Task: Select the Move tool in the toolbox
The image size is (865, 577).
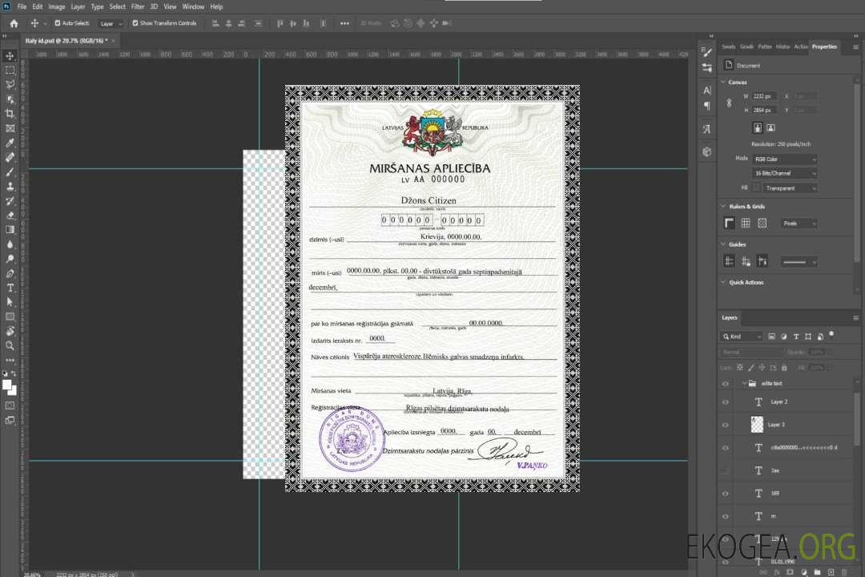Action: coord(10,56)
